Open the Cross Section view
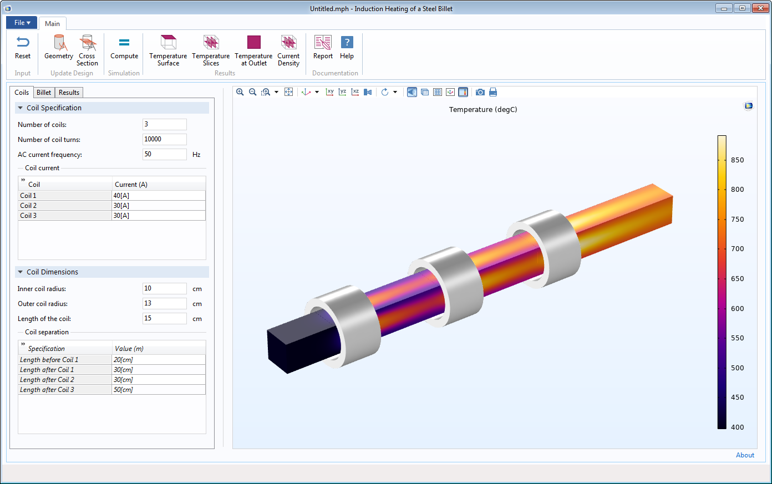Image resolution: width=772 pixels, height=484 pixels. click(87, 49)
